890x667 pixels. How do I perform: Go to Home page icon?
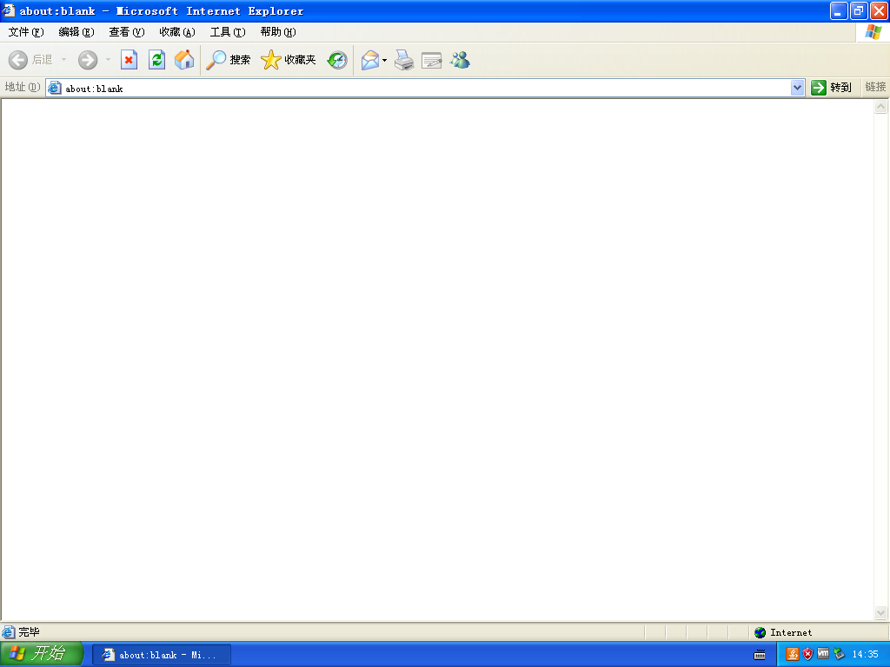[x=184, y=60]
